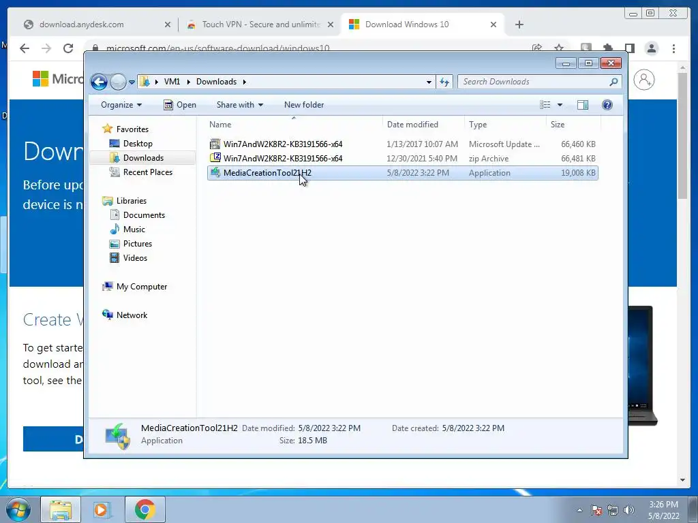
Task: Open the Music library
Action: 134,229
